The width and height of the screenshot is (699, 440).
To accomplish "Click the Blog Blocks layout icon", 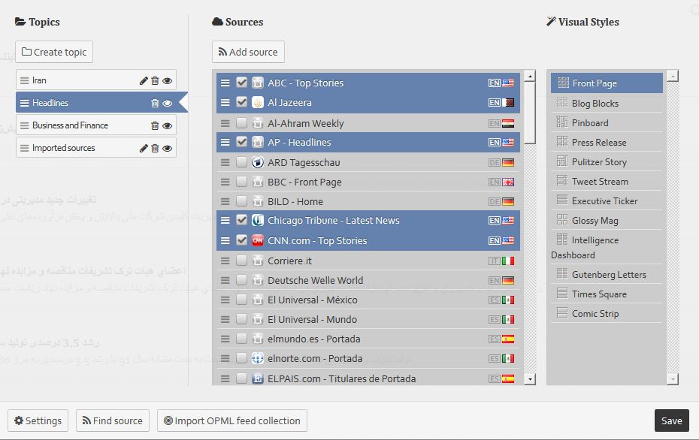I will pyautogui.click(x=562, y=102).
